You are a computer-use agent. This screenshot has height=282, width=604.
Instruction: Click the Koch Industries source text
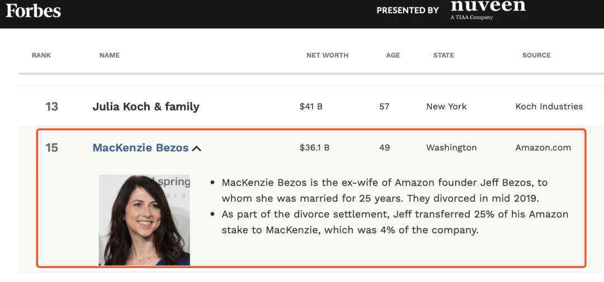(549, 107)
